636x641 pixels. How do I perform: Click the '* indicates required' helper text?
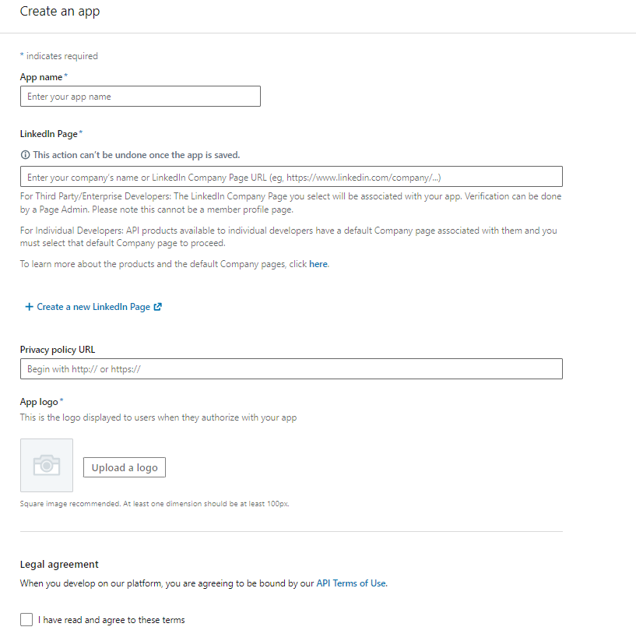pos(58,55)
